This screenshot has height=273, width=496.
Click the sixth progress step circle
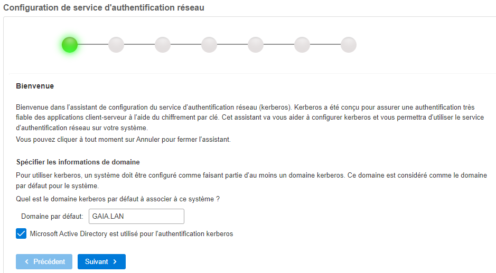click(x=302, y=44)
